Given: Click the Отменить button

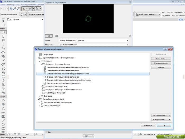Looking at the screenshot, I should point(148,125).
